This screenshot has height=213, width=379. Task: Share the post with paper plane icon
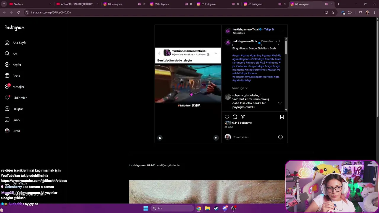(x=243, y=117)
